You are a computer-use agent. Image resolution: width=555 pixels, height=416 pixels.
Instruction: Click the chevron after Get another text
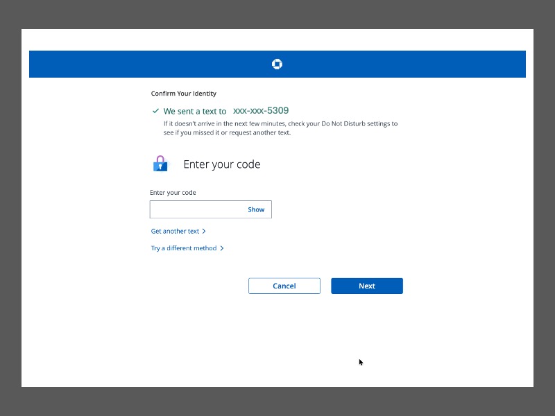(204, 232)
